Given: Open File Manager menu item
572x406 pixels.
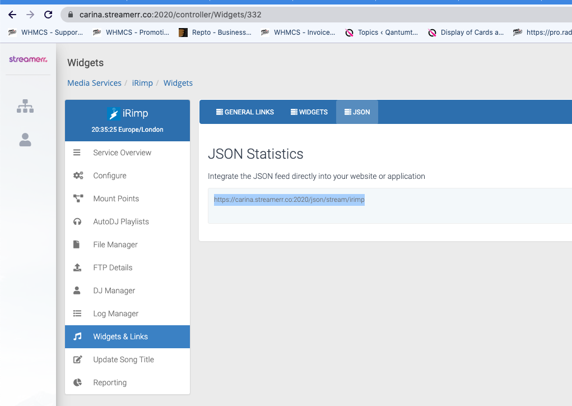Looking at the screenshot, I should [127, 244].
